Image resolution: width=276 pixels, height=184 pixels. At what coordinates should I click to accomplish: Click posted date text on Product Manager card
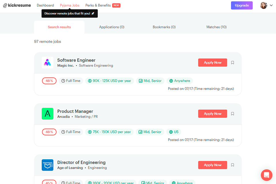(201, 140)
